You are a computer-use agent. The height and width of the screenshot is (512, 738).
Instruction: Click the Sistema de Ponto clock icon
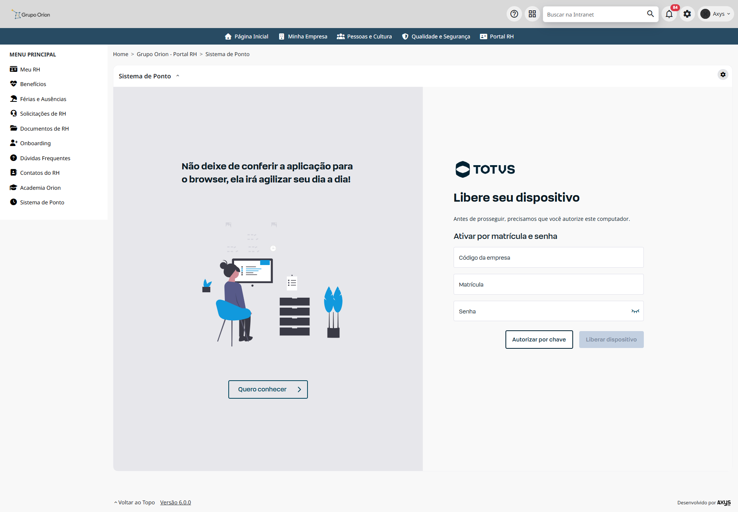[x=13, y=202]
